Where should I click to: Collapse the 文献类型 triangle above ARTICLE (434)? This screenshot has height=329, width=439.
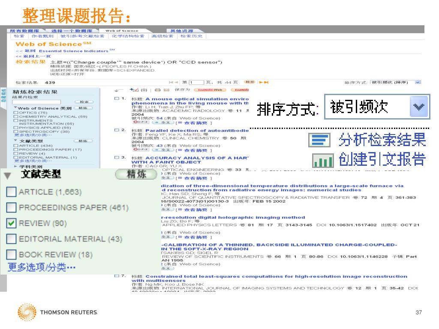[x=15, y=141]
